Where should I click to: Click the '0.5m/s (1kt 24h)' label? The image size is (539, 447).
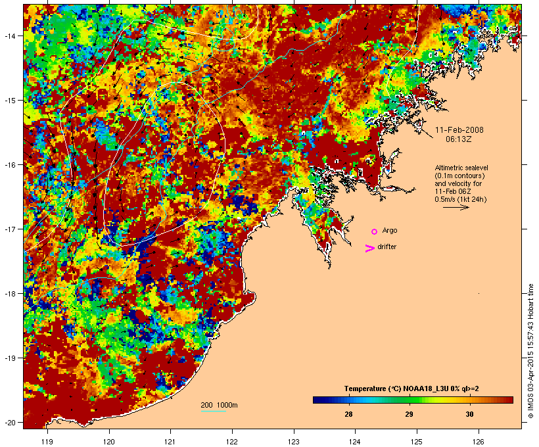[461, 199]
